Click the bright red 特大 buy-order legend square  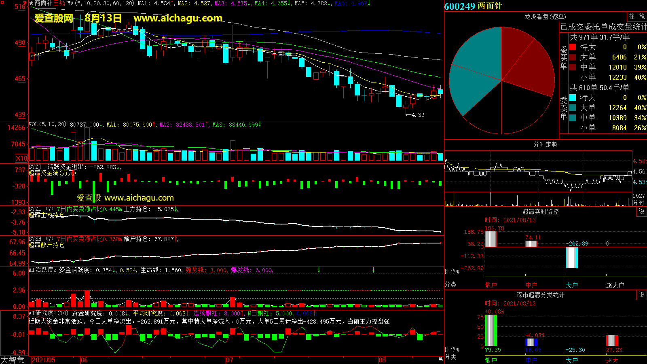pyautogui.click(x=573, y=47)
